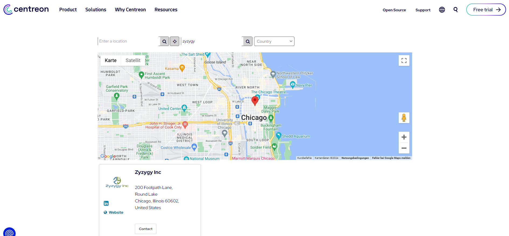This screenshot has height=236, width=509.
Task: Open the Why Centreon menu
Action: point(130,10)
